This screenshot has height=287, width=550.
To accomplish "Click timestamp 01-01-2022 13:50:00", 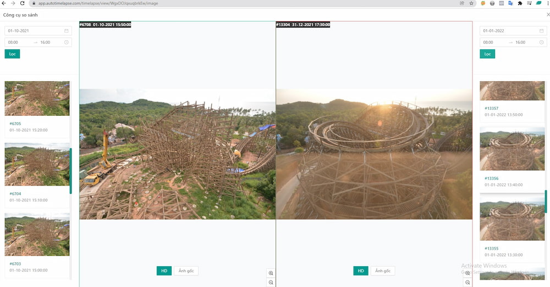I will (x=504, y=115).
